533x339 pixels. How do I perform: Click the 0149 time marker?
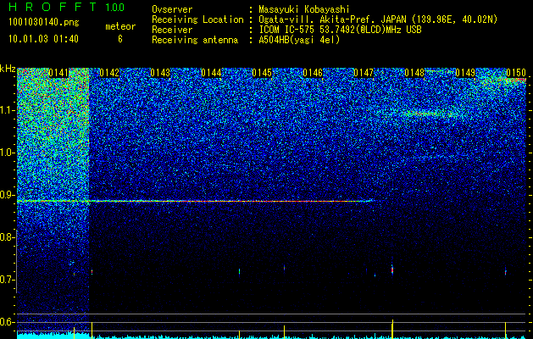tap(465, 73)
